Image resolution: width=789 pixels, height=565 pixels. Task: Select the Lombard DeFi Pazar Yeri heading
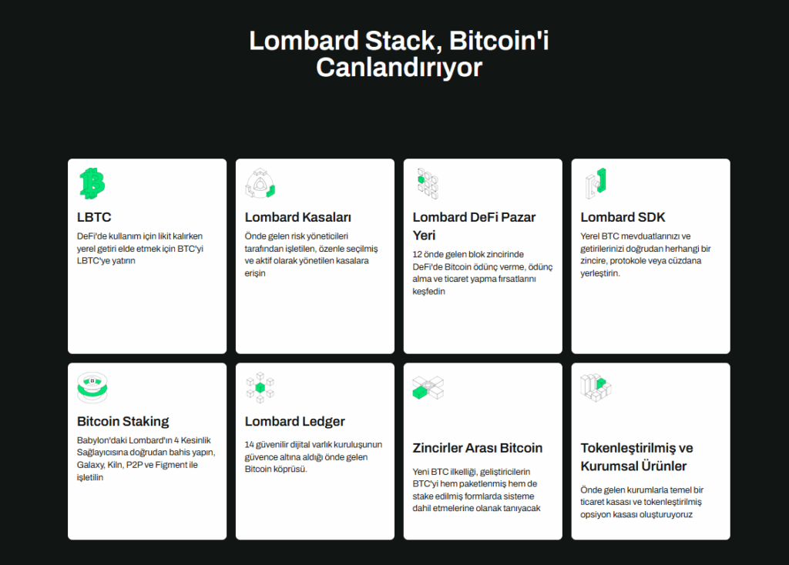[474, 226]
